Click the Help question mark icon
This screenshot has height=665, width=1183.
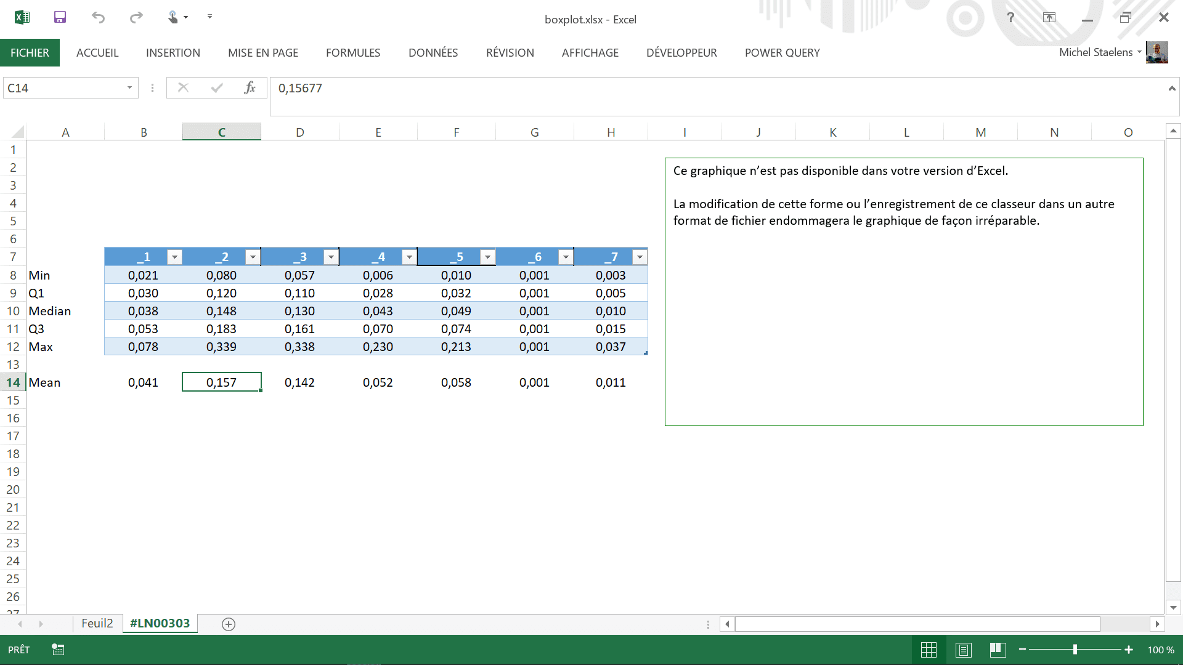1010,17
